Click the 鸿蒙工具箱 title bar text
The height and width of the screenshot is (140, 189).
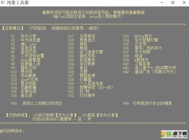point(18,3)
